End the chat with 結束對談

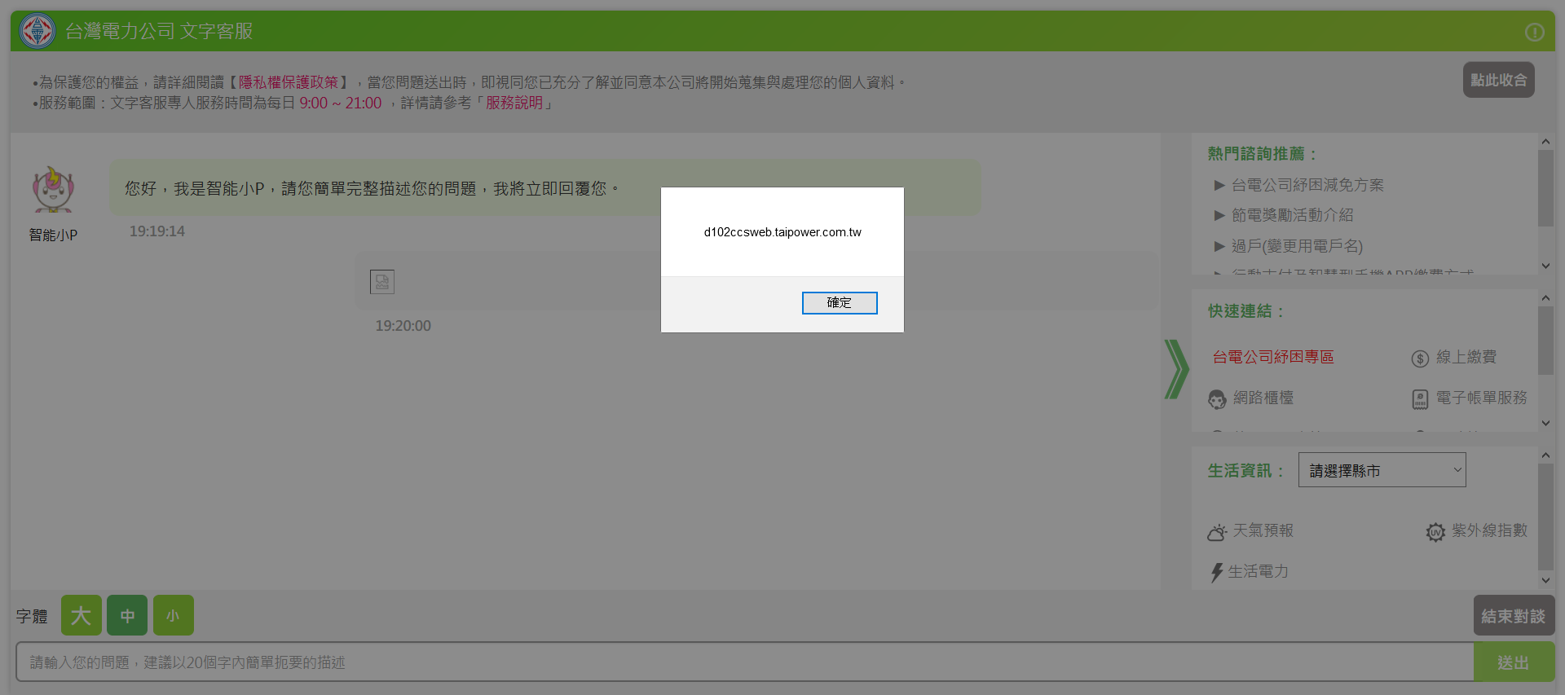pos(1514,615)
